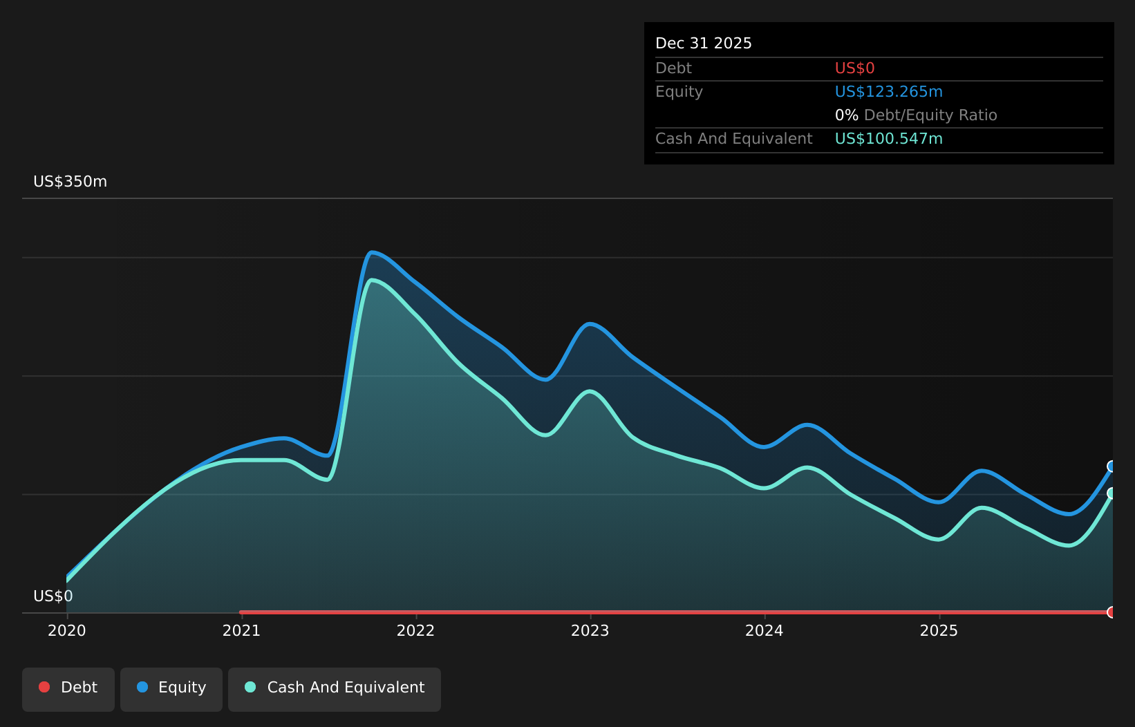Viewport: 1135px width, 727px height.
Task: Click the 2021 x-axis label
Action: 241,631
